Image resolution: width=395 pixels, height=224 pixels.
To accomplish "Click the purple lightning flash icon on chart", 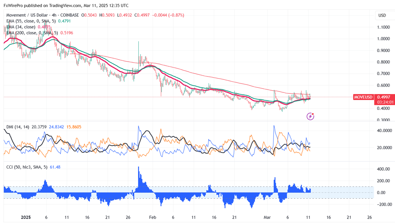I will 310,116.
